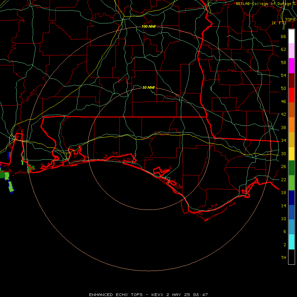Image resolution: width=297 pixels, height=297 pixels.
Task: Click the '14' legend value
Action: tap(283, 206)
